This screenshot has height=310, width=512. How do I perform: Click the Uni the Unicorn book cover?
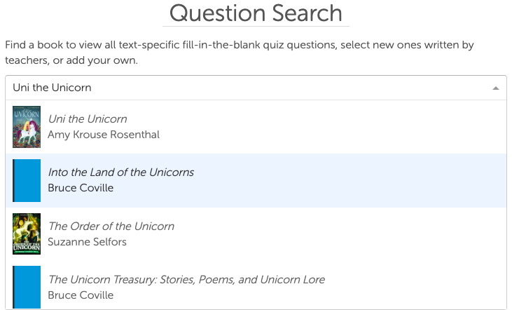pos(27,127)
